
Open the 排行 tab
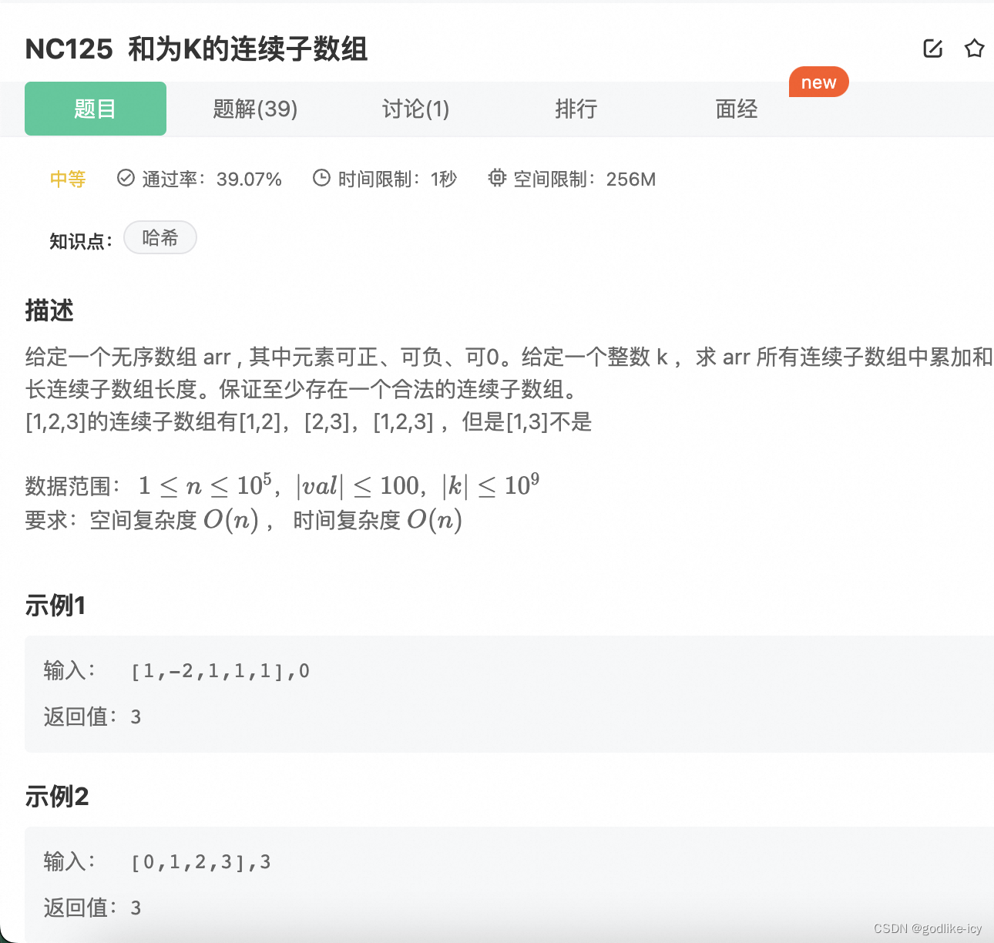[576, 109]
